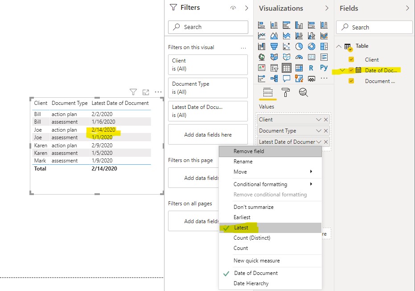This screenshot has width=415, height=291.
Task: Expand the Date of Document hierarchy
Action: point(342,70)
